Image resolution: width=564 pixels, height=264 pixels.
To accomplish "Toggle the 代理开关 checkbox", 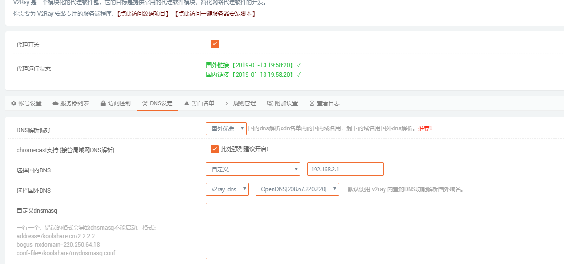I will pyautogui.click(x=215, y=44).
